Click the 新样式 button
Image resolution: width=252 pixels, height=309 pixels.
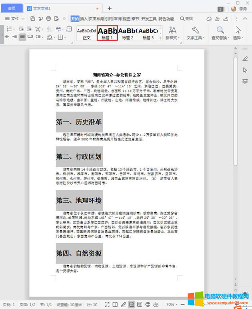point(172,33)
